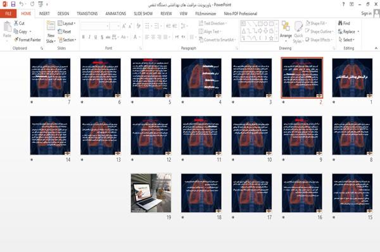Screen dimensions: 380x252
Task: Open the Align Text dropdown
Action: [x=210, y=32]
